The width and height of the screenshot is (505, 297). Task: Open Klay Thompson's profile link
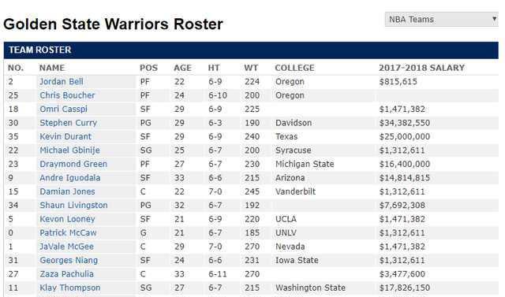click(x=70, y=288)
